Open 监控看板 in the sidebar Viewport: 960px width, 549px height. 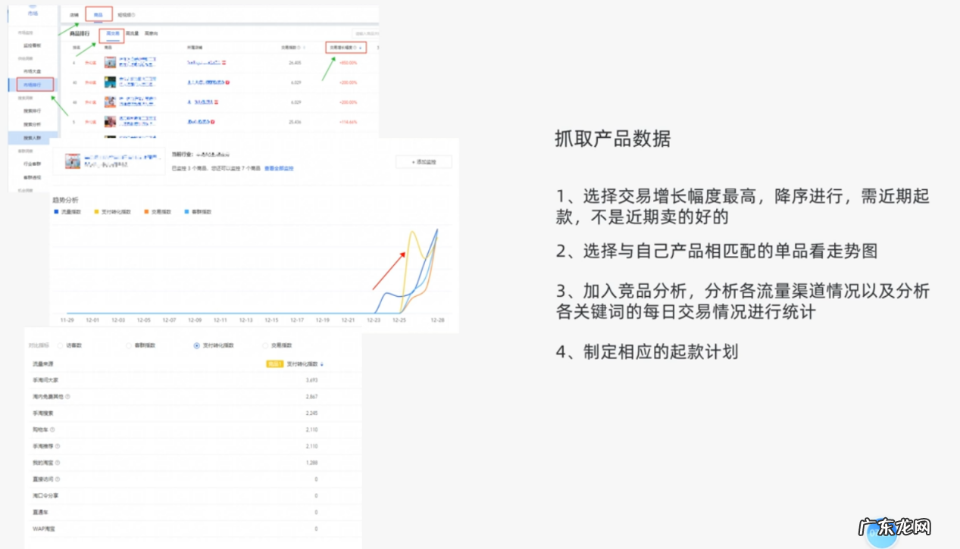point(34,44)
